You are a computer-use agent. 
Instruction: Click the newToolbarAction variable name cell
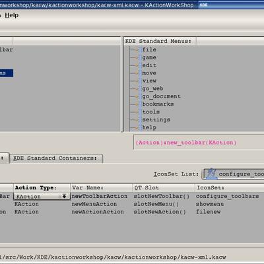click(x=100, y=196)
